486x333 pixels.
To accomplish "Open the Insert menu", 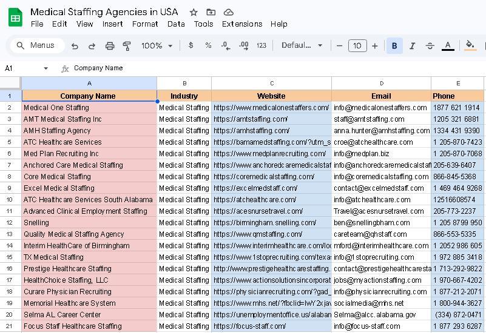I will 112,24.
